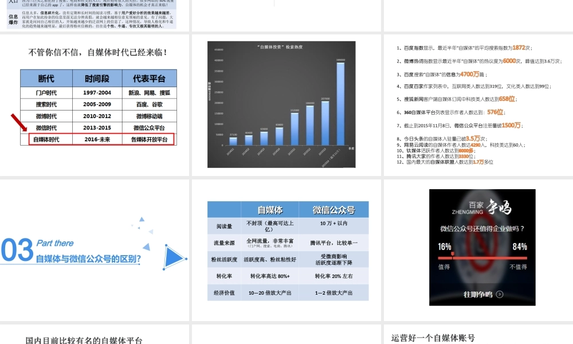This screenshot has width=573, height=344.
Task: Click the 16% poll value
Action: 445,247
